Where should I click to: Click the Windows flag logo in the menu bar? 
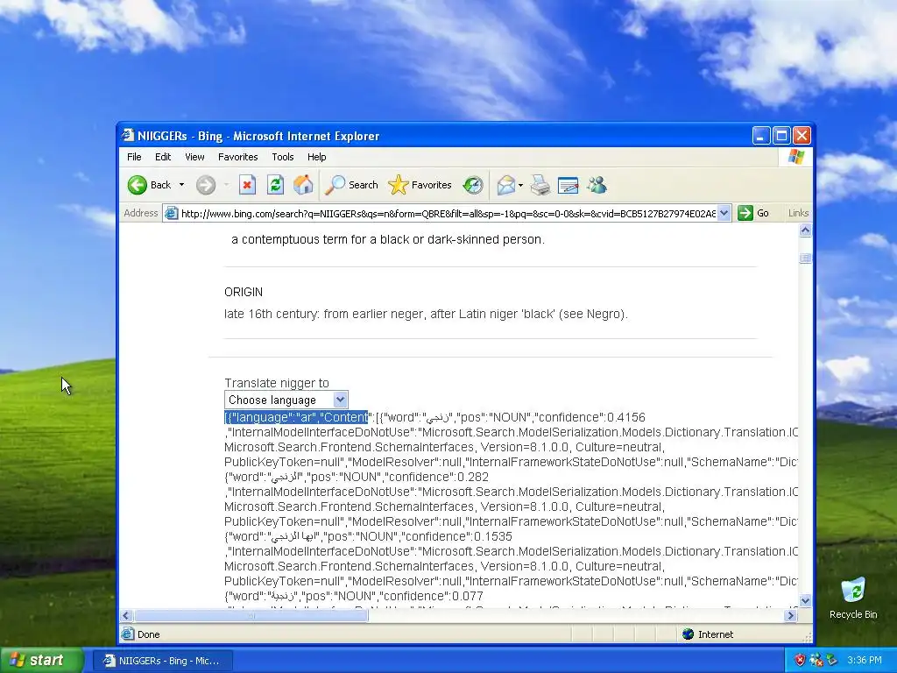click(795, 157)
